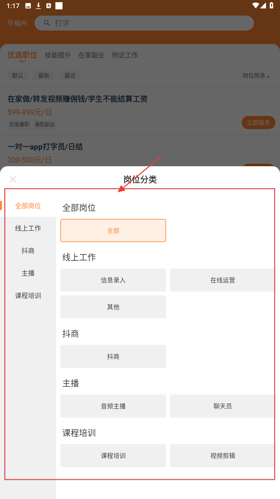Switch to 技能提升 tab

58,55
